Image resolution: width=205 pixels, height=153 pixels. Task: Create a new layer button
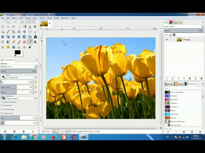tap(167, 78)
